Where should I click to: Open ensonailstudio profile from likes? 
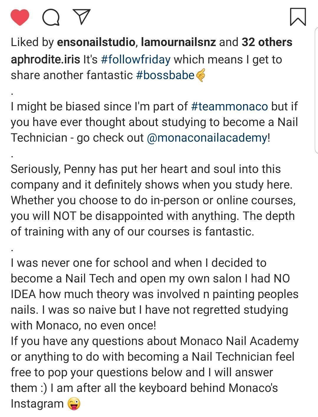pyautogui.click(x=96, y=42)
